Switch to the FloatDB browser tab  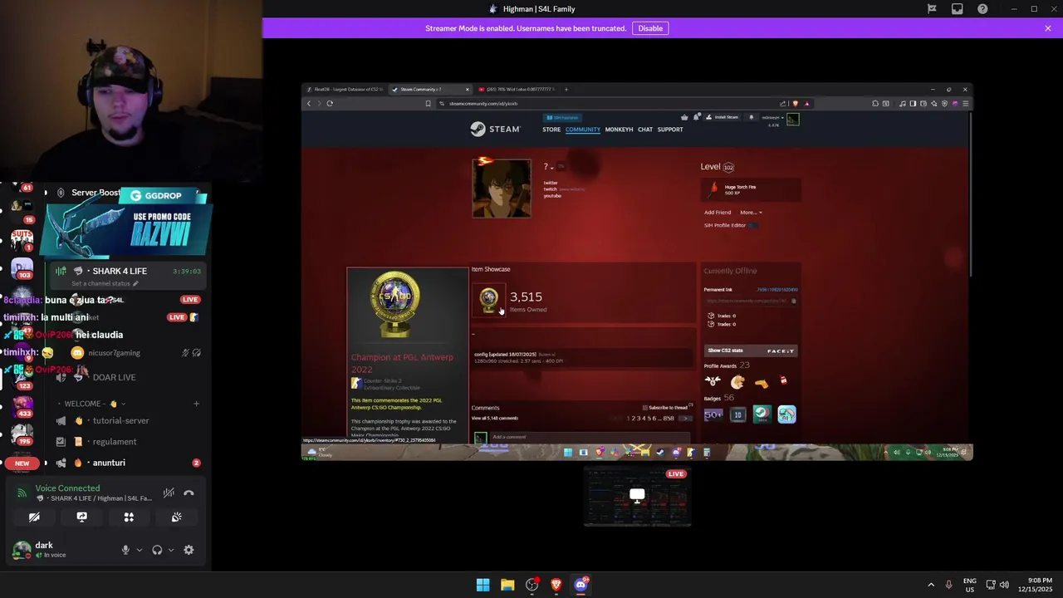click(344, 89)
